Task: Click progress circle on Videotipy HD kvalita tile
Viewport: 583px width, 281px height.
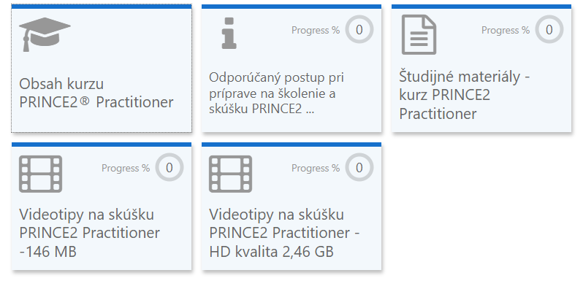Action: point(359,168)
